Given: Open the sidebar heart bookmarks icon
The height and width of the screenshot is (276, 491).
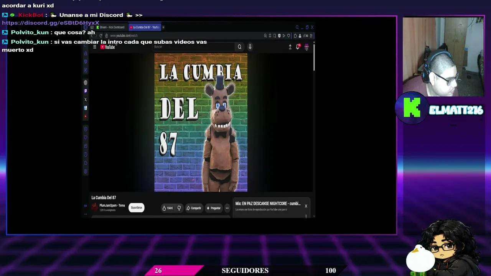Looking at the screenshot, I should click(x=86, y=137).
